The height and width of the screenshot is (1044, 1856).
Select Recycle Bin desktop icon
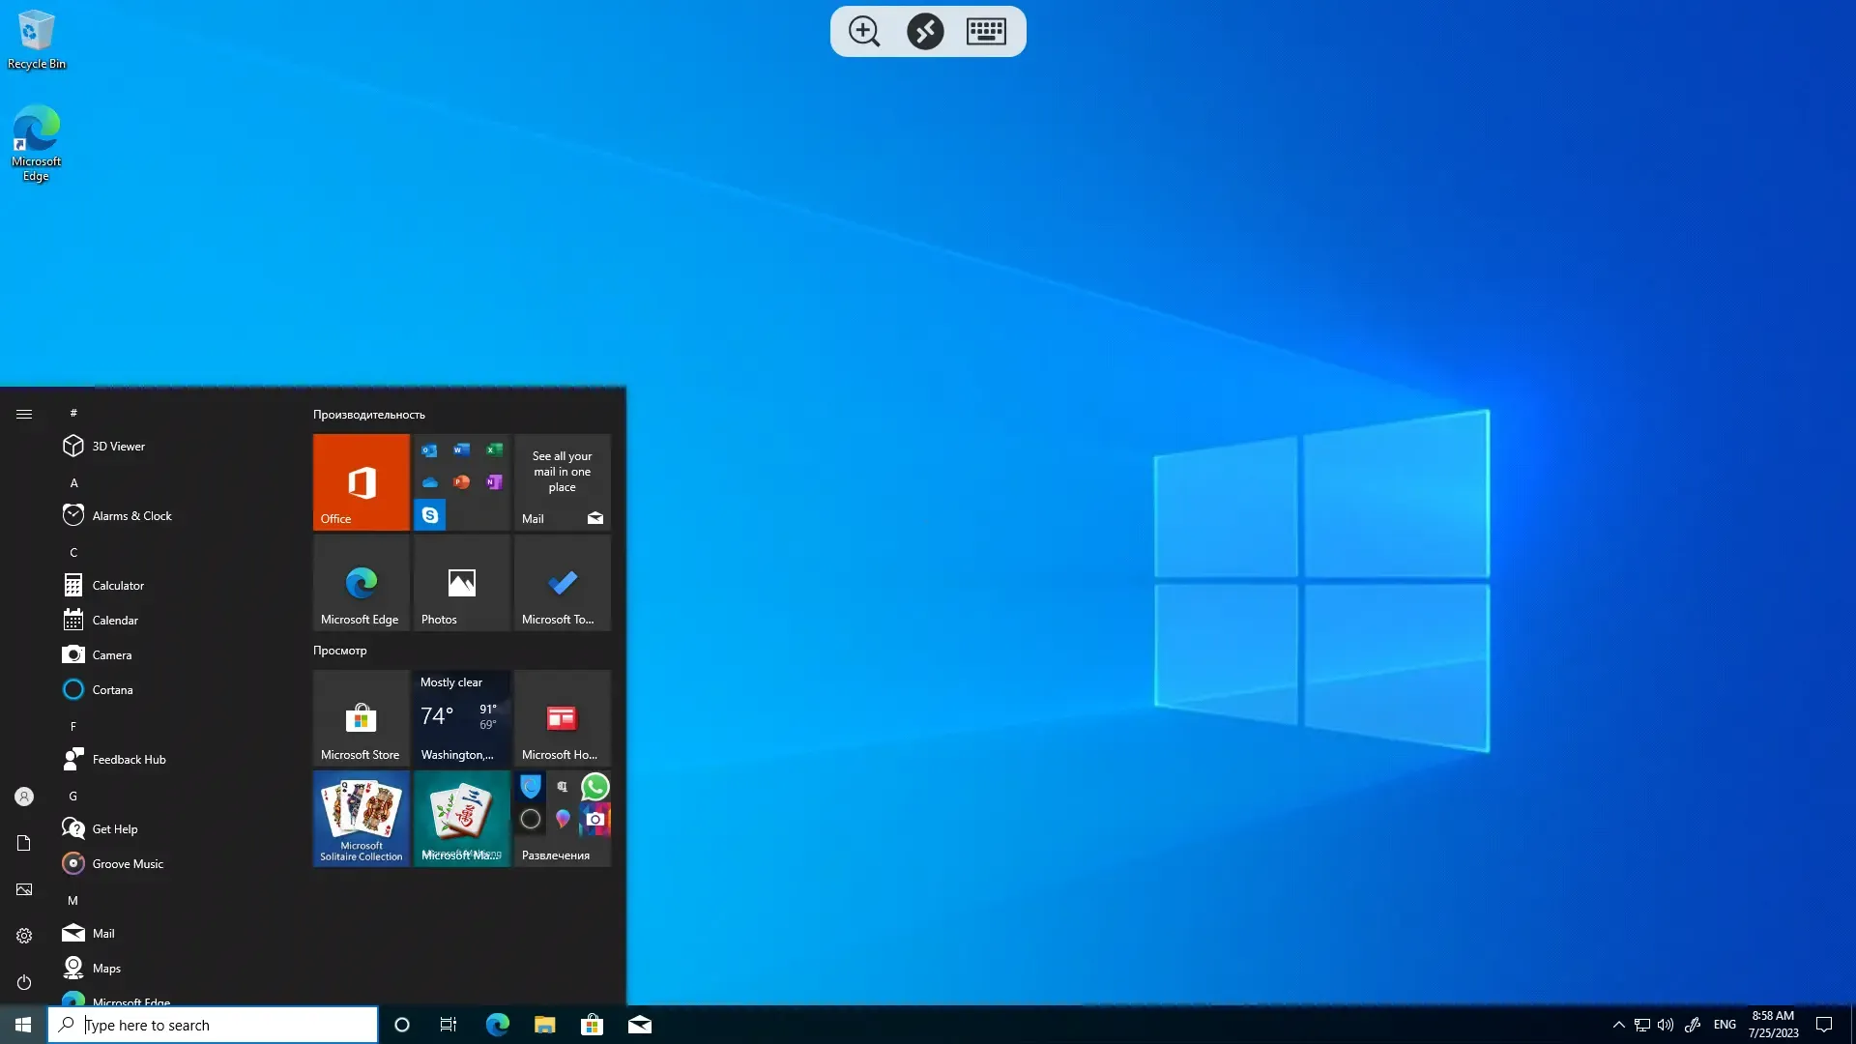tap(37, 40)
